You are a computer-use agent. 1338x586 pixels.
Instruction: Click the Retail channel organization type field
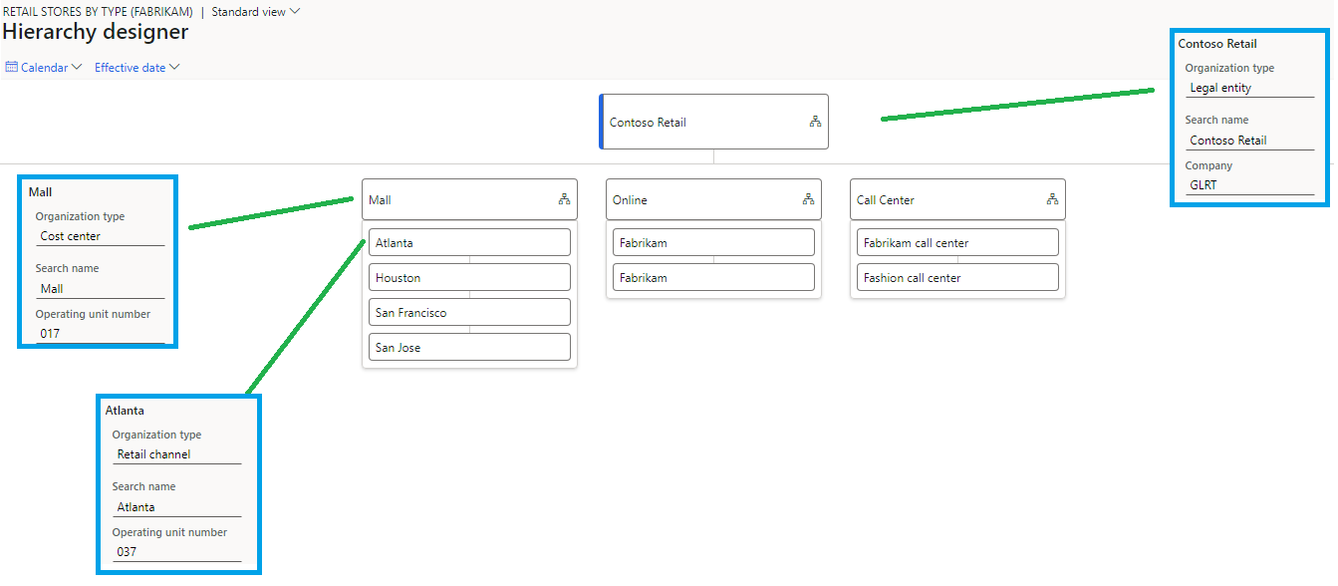click(176, 454)
